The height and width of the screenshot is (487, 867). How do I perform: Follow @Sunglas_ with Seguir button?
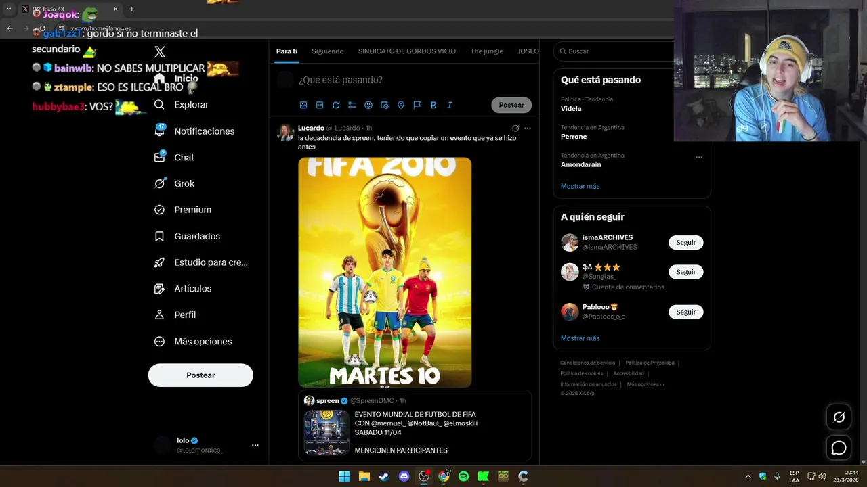click(x=686, y=271)
